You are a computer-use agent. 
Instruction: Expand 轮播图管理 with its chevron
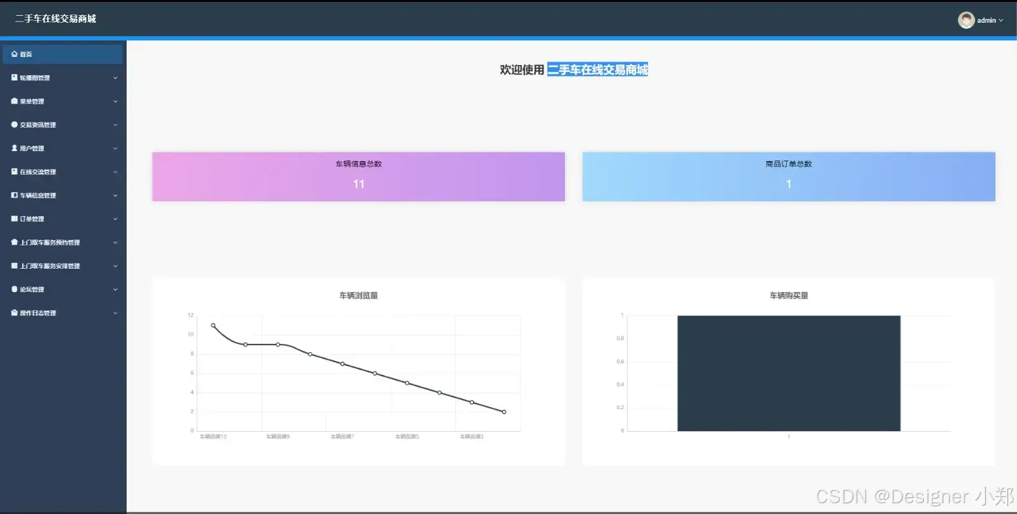[x=115, y=78]
